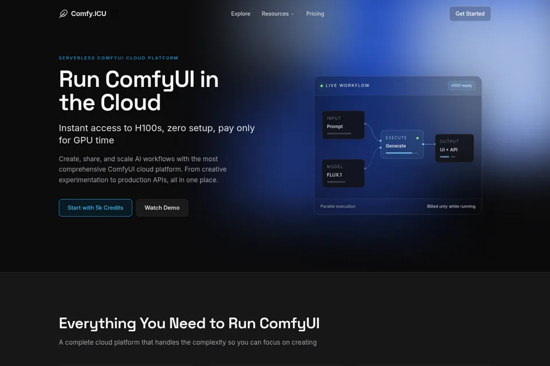
Task: Click the Comfy.ICU feather logo icon
Action: click(x=63, y=14)
